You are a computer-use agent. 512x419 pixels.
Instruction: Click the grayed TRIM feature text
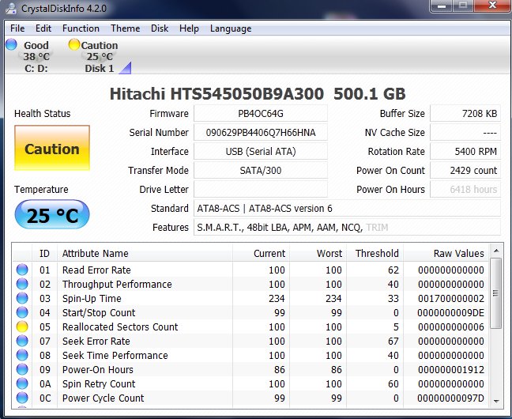377,227
